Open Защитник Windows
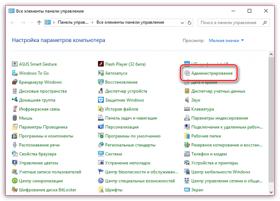280x201 pixels. coord(125,100)
